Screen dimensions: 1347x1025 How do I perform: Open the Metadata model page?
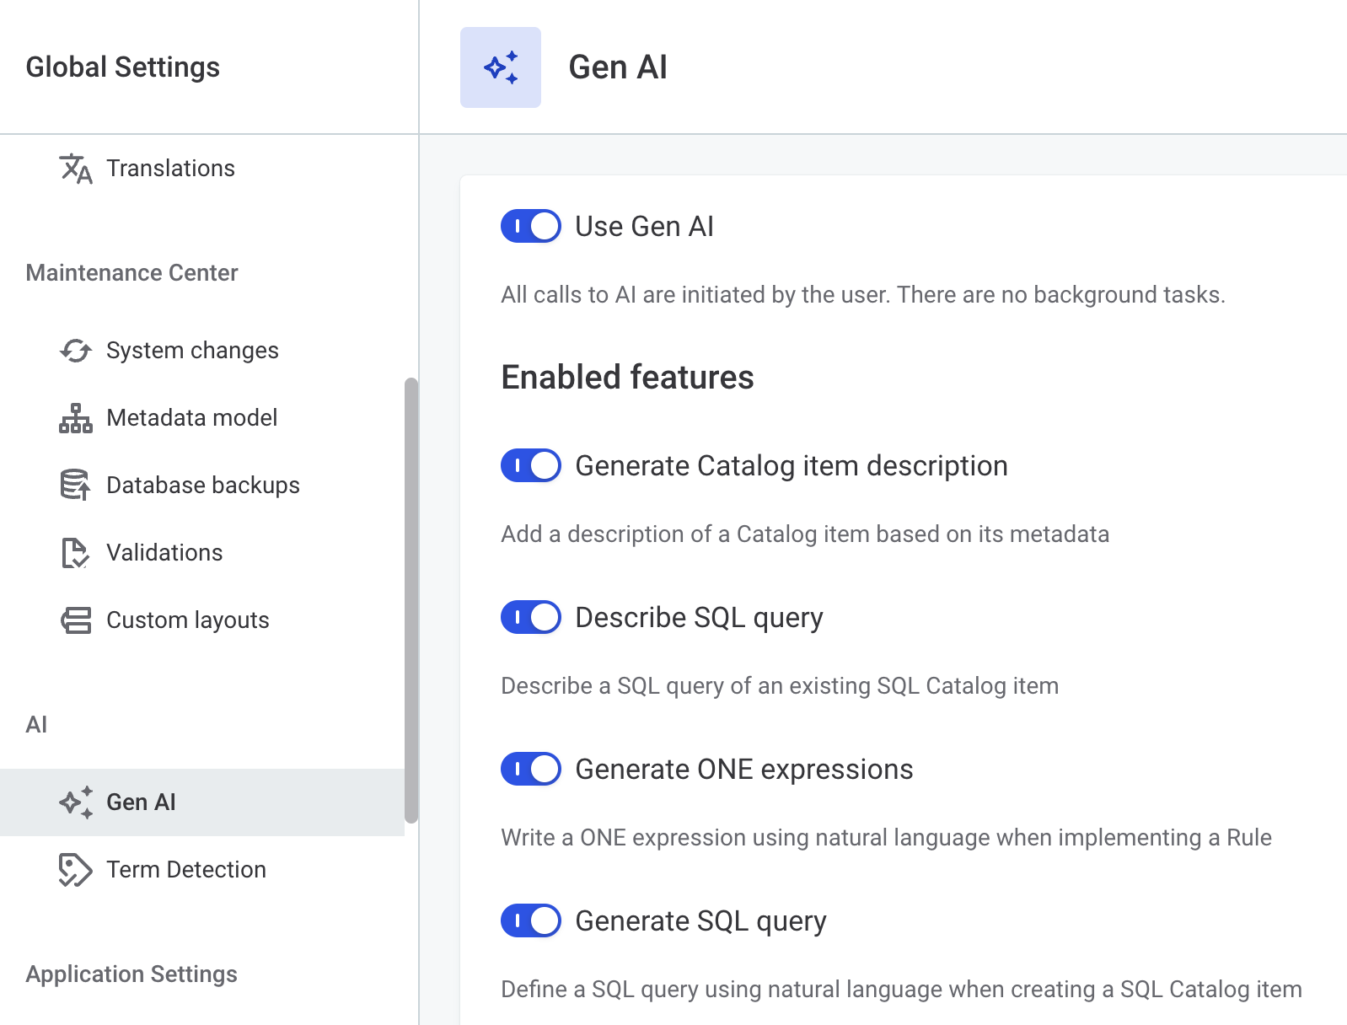coord(191,418)
